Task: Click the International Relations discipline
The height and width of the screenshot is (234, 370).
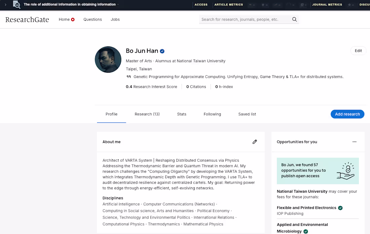Action: (x=214, y=217)
